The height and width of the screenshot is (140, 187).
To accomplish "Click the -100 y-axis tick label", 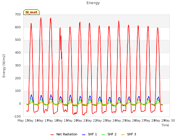I will pos(17,116).
